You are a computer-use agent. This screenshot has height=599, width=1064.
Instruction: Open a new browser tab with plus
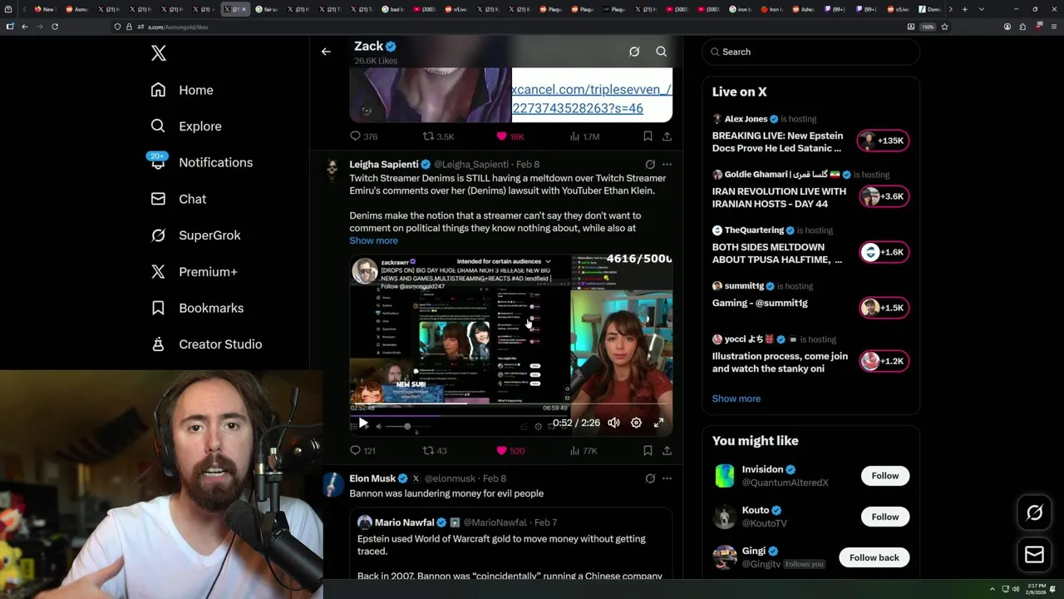point(964,9)
